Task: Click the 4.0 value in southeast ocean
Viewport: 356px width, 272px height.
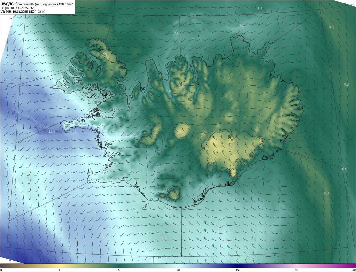Action: tap(326, 193)
